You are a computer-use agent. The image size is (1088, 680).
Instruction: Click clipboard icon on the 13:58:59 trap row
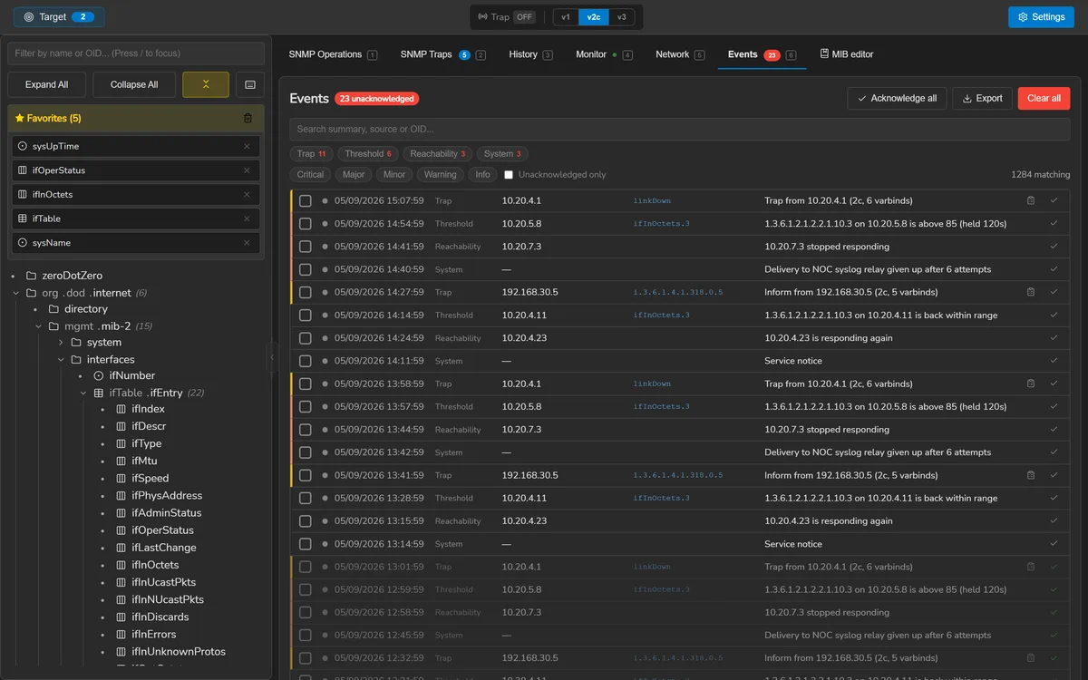(1030, 384)
